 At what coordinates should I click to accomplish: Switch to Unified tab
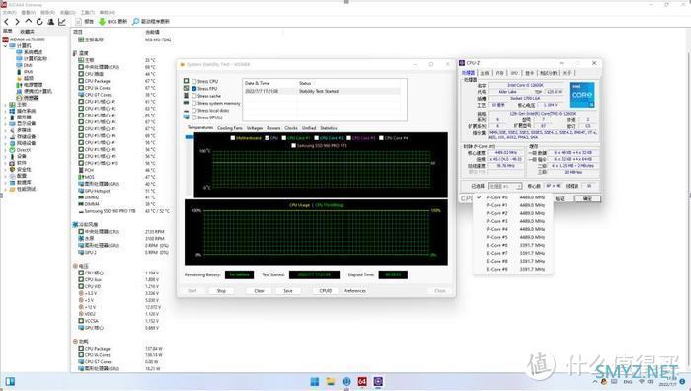[309, 128]
